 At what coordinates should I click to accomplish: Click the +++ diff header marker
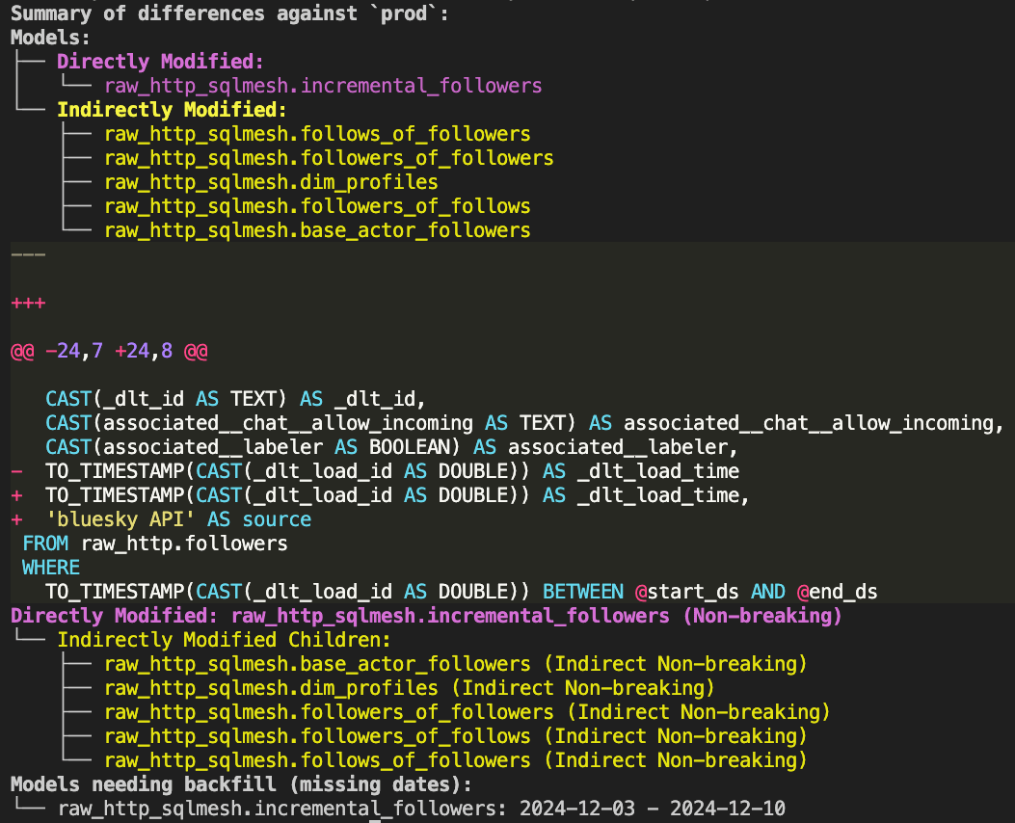pyautogui.click(x=28, y=303)
